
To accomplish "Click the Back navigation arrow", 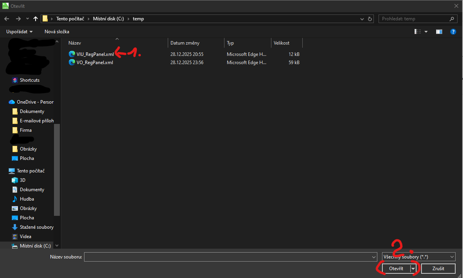I will click(x=7, y=19).
